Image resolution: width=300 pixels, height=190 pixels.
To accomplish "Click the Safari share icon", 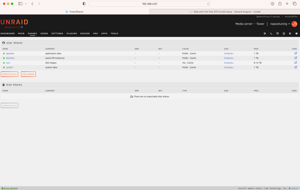I will coord(280,4).
